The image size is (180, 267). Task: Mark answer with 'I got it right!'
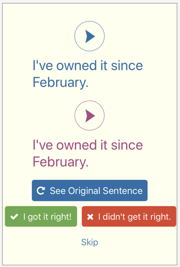41,216
